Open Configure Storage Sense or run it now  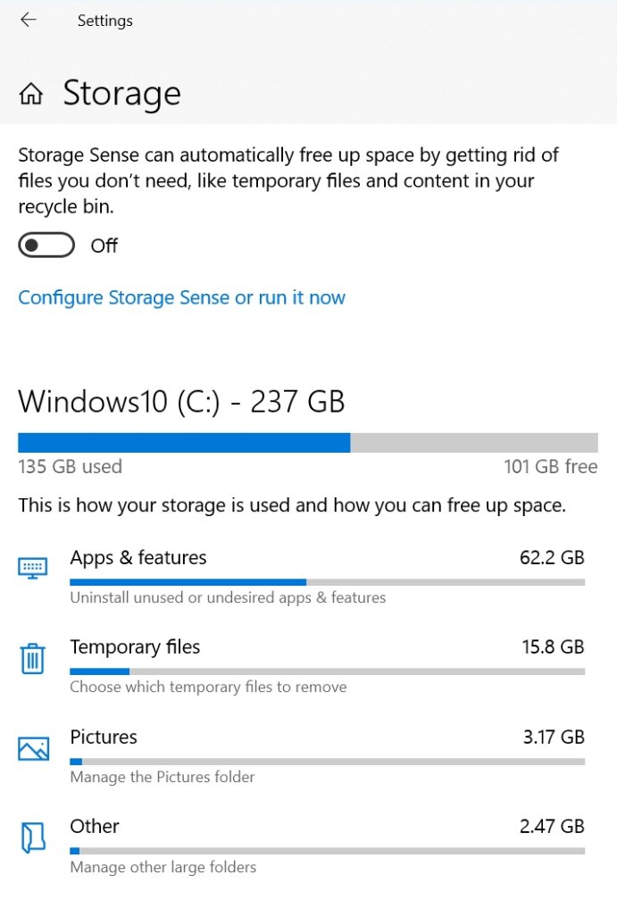181,297
